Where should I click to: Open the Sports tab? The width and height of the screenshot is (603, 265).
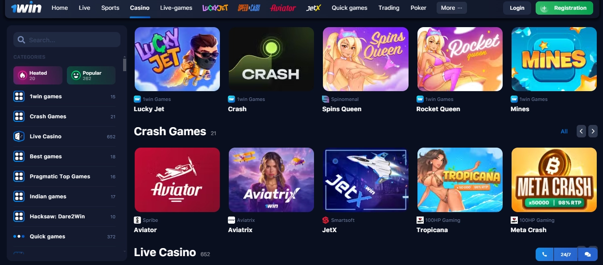110,8
